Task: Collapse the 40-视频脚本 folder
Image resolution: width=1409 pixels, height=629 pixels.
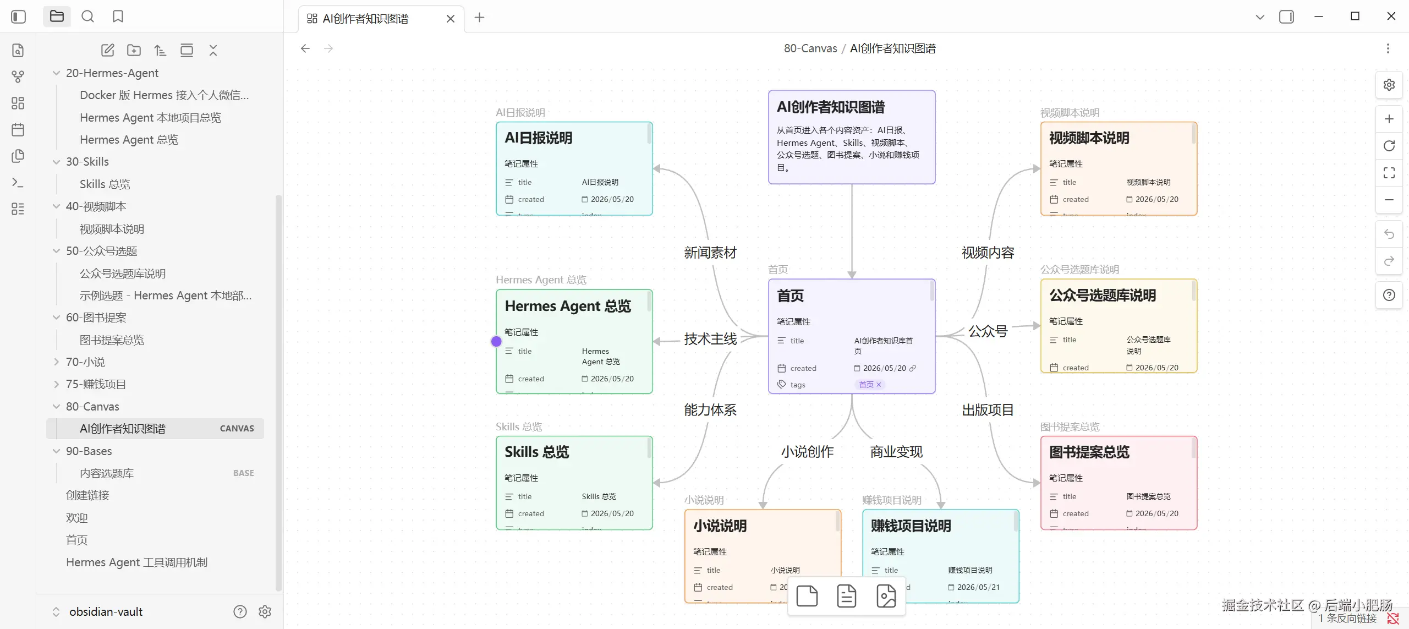Action: coord(56,206)
